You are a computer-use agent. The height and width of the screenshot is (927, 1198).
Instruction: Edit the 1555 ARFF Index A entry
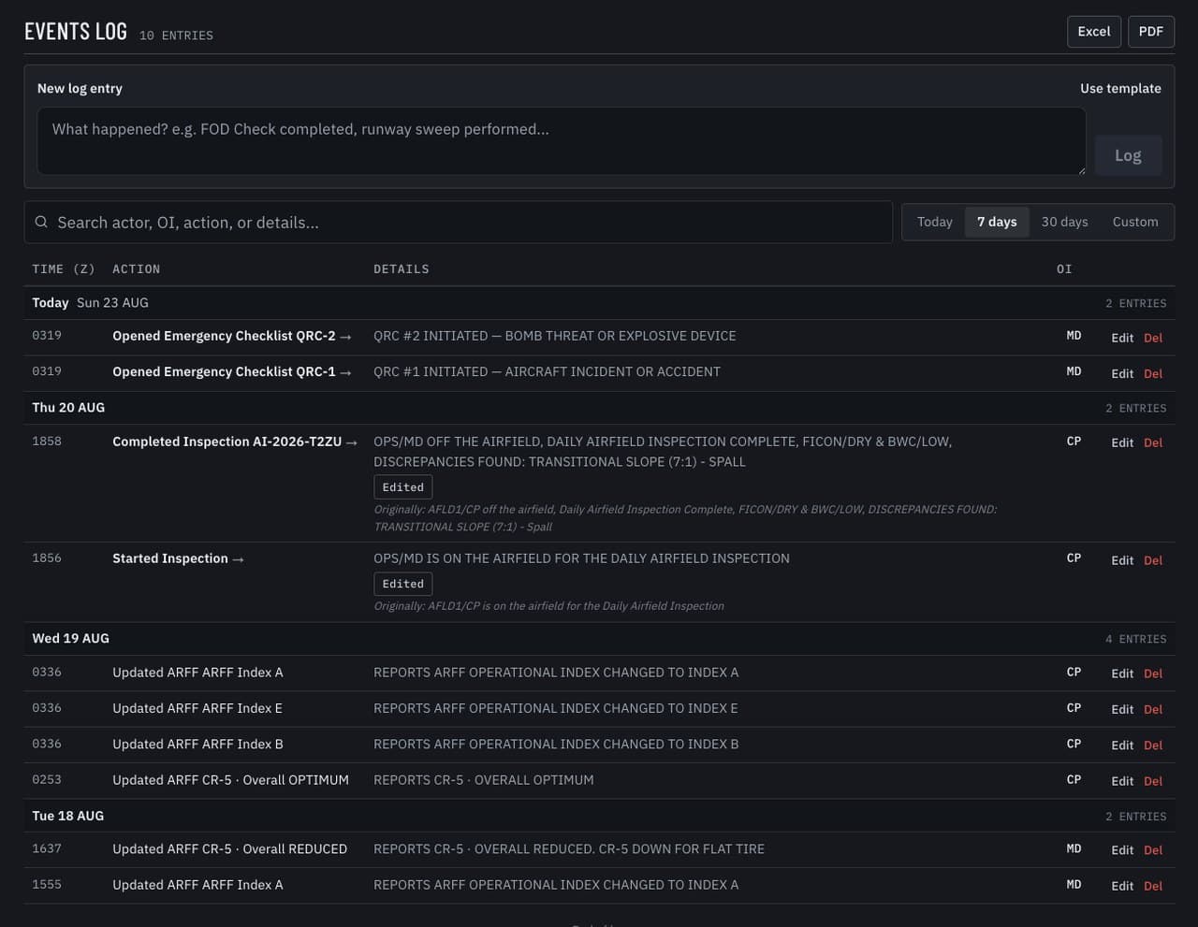click(1122, 886)
